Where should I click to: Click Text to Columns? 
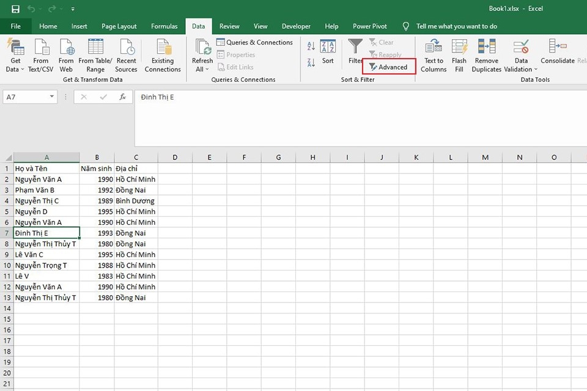[434, 56]
